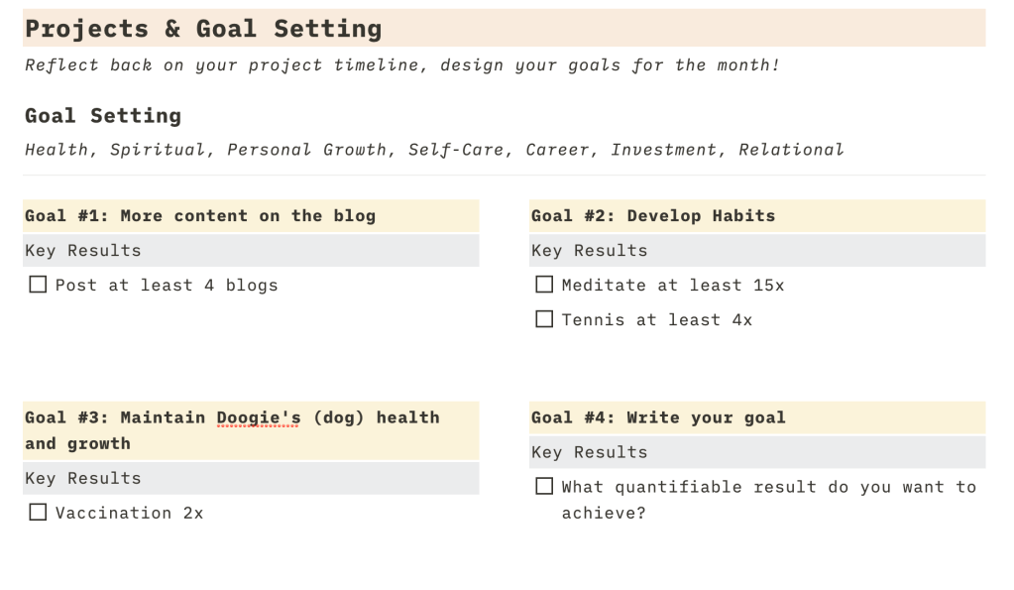The image size is (1014, 590).
Task: Toggle the quantifiable result placeholder checkbox
Action: click(544, 487)
